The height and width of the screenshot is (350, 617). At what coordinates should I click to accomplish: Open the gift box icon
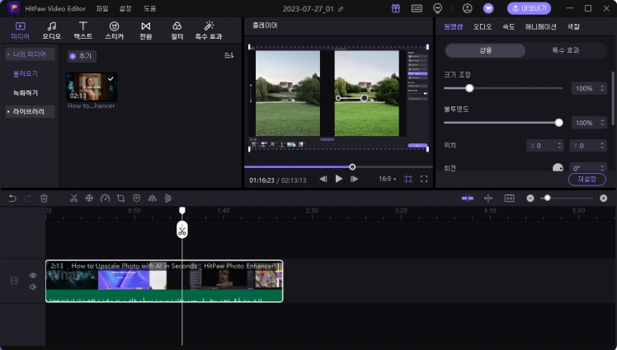click(x=395, y=8)
